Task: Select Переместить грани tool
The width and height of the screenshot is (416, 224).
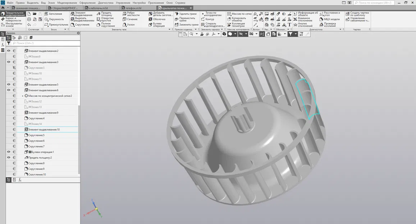Action: click(185, 19)
